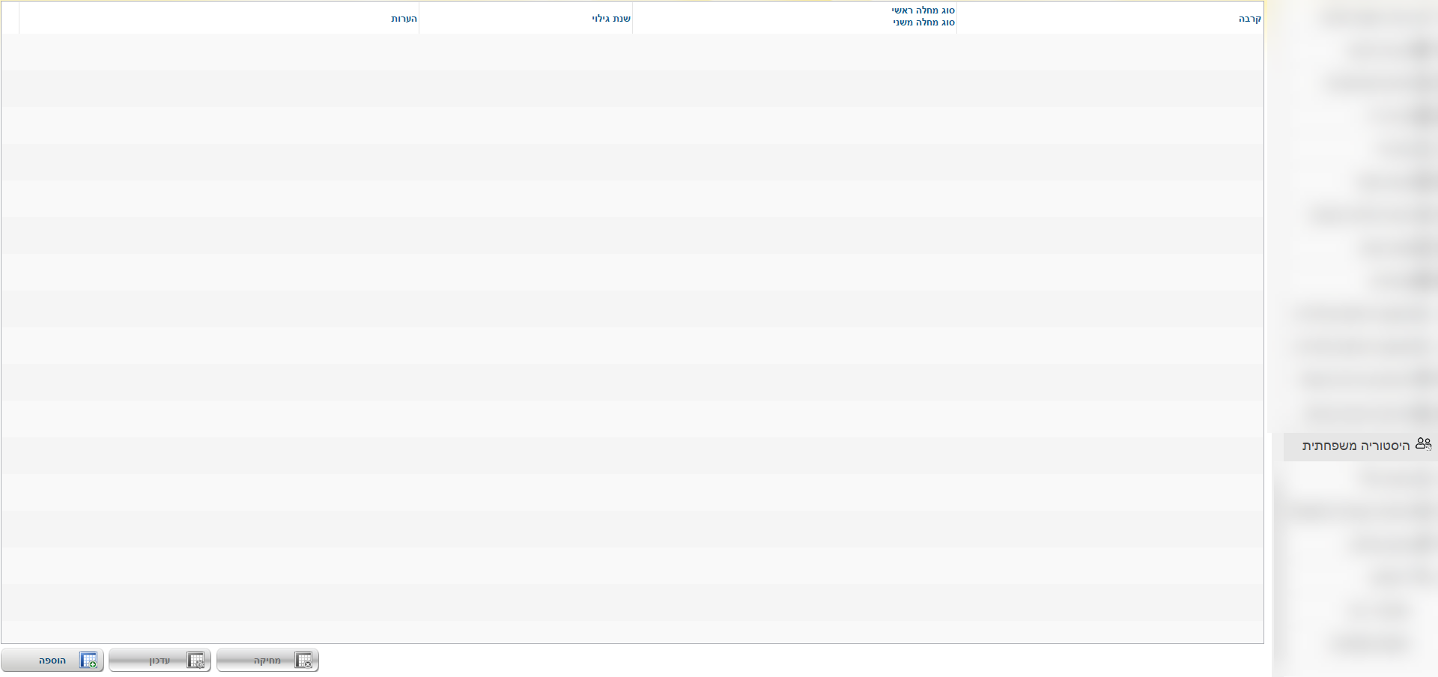Image resolution: width=1438 pixels, height=677 pixels.
Task: Click the סוג מחלה משני header line
Action: (x=923, y=23)
